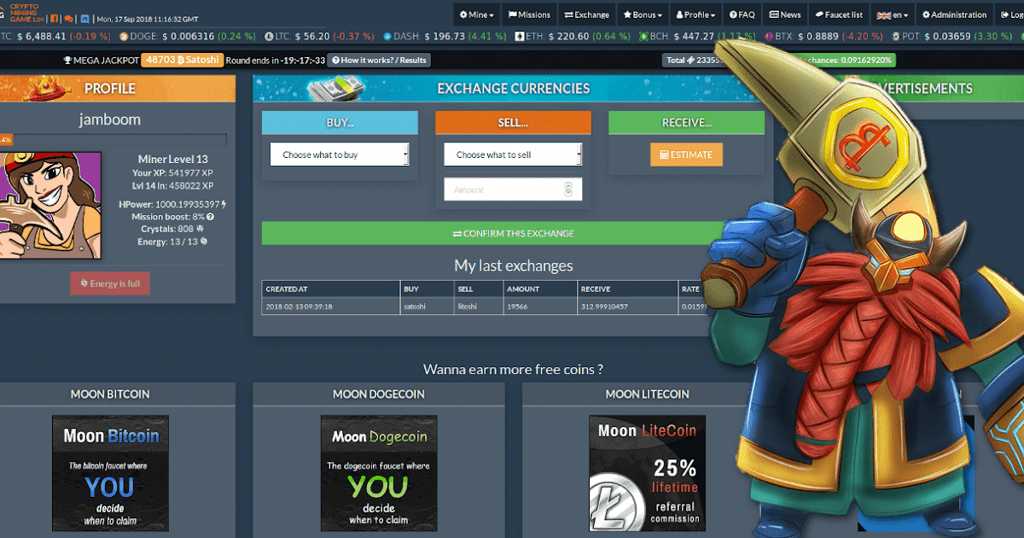
Task: Click the Mega Jackpot trophy icon
Action: click(68, 61)
